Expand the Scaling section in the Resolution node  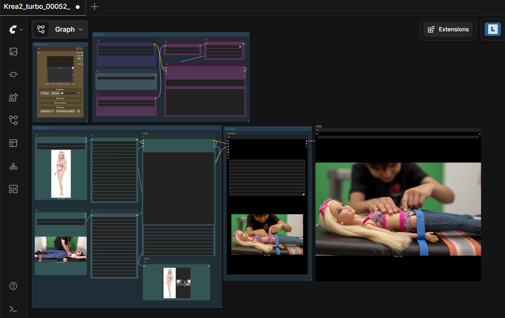(60, 98)
